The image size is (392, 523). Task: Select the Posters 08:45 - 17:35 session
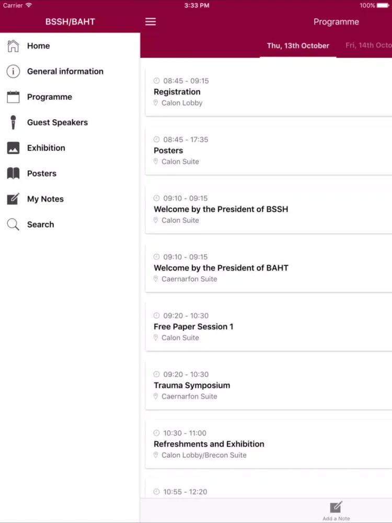(269, 151)
